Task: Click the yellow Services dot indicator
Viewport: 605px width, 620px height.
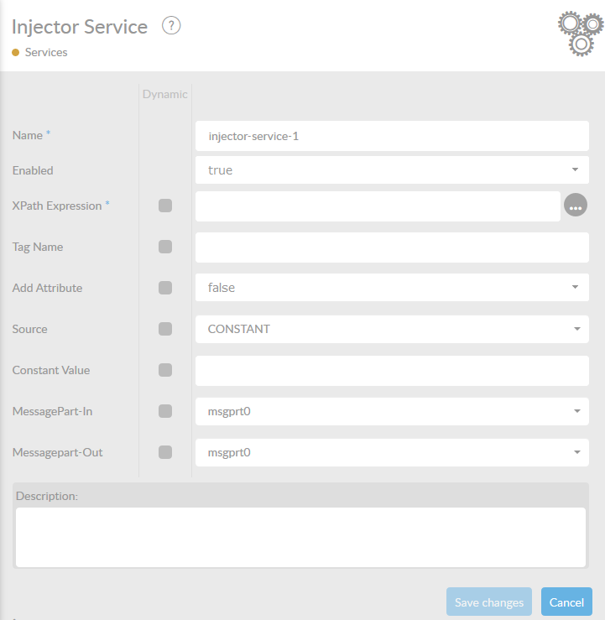Action: (x=15, y=52)
